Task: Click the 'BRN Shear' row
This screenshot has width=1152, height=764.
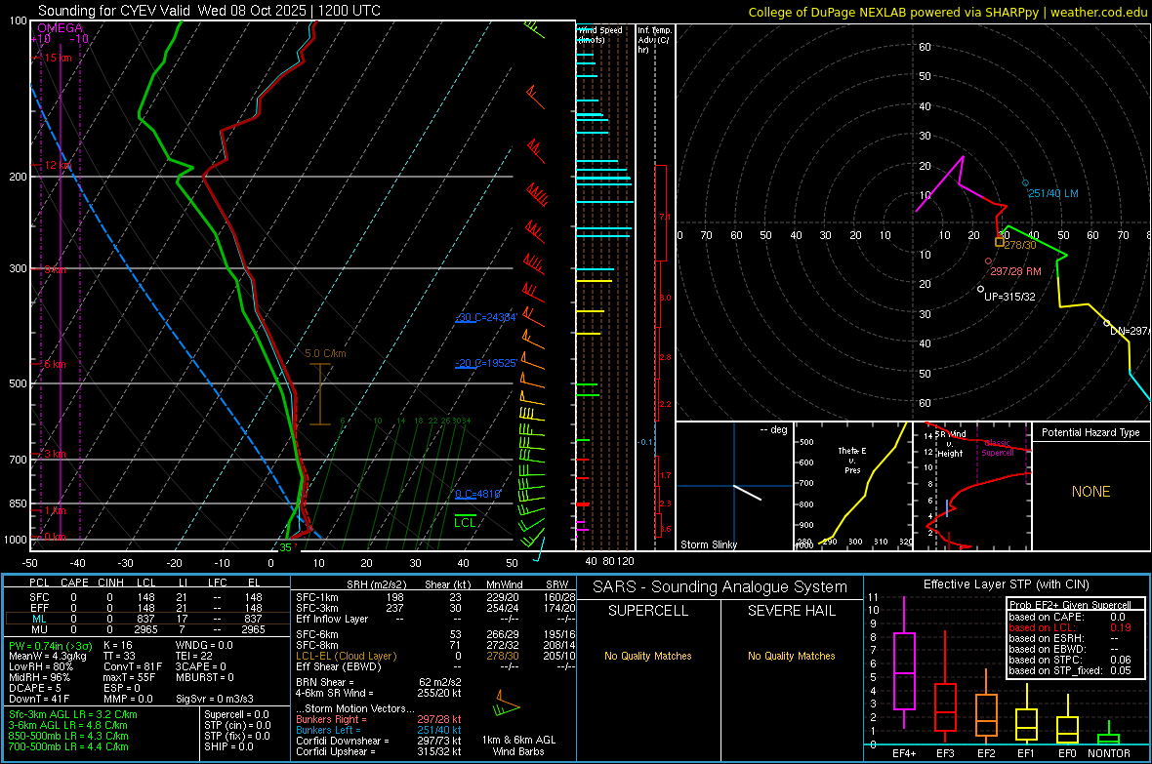Action: click(379, 682)
